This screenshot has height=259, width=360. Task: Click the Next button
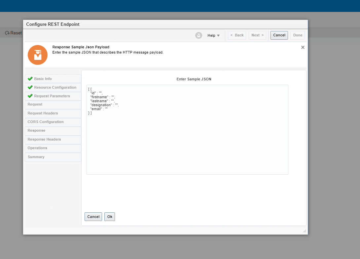click(257, 35)
